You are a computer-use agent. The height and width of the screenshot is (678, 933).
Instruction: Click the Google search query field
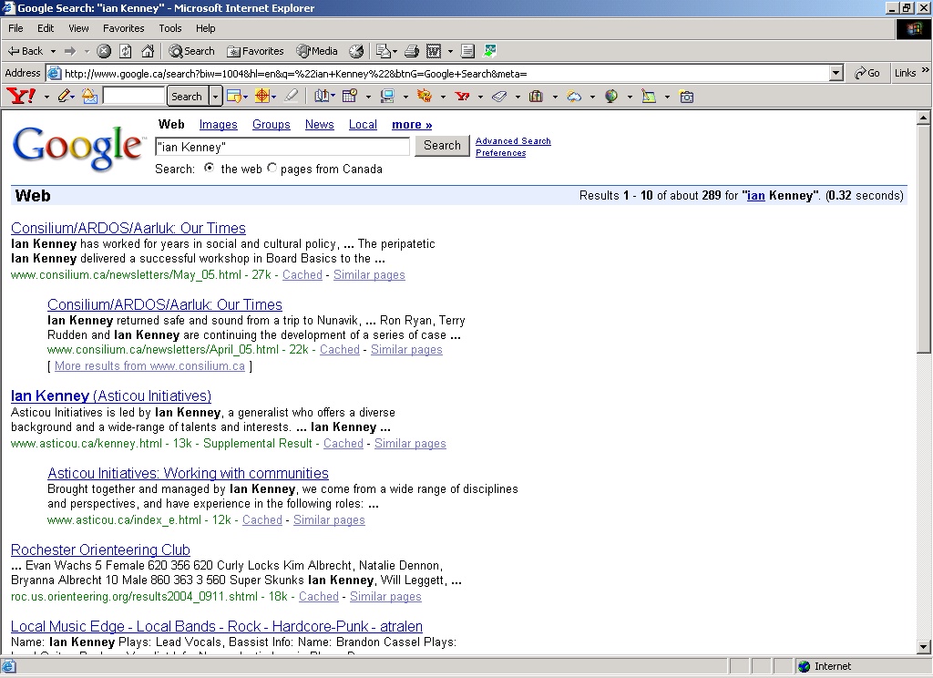point(282,147)
